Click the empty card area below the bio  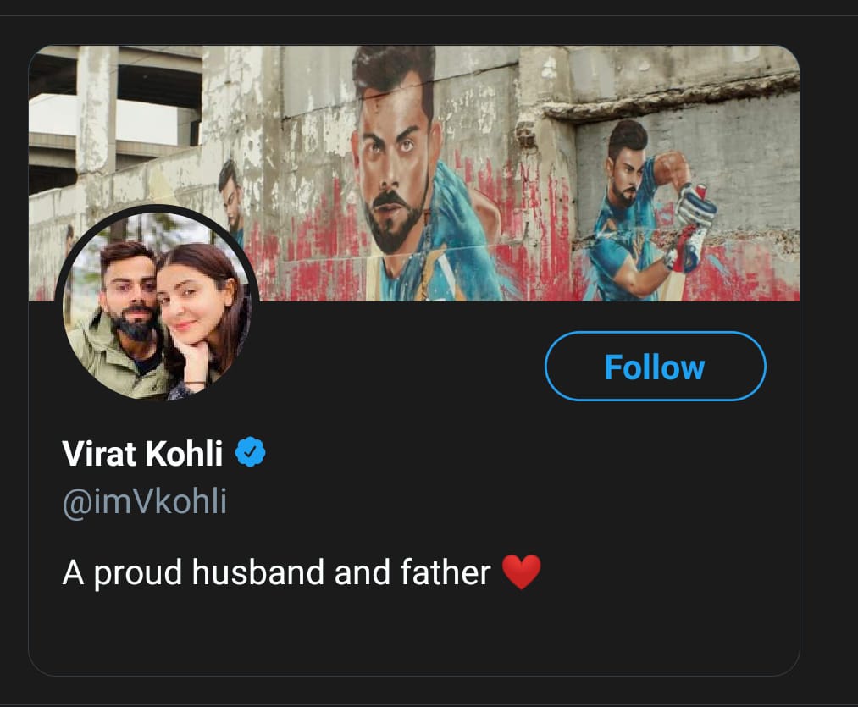[x=413, y=631]
